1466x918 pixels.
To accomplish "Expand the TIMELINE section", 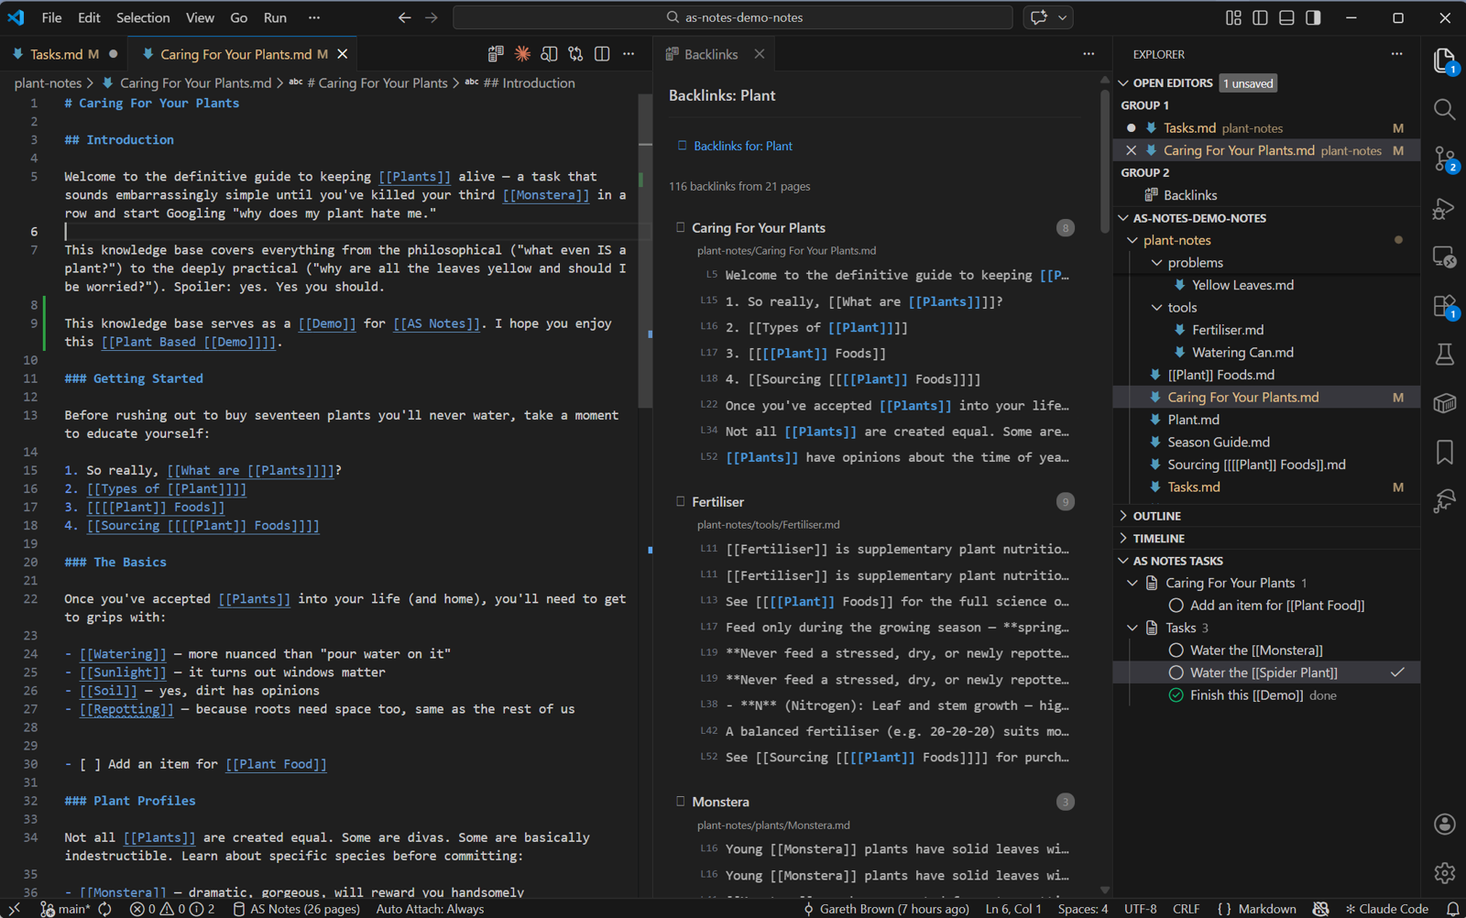I will tap(1158, 539).
